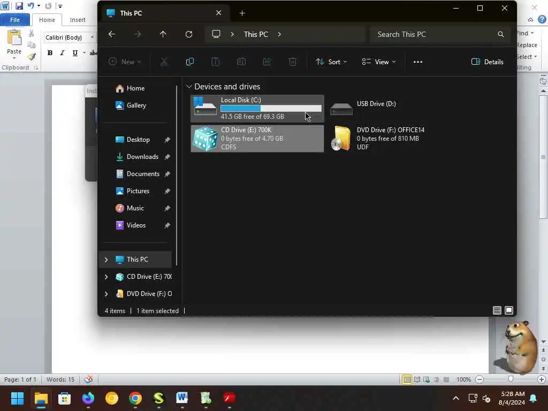Click the Rename icon in Explorer toolbar
The width and height of the screenshot is (548, 411).
pos(241,62)
